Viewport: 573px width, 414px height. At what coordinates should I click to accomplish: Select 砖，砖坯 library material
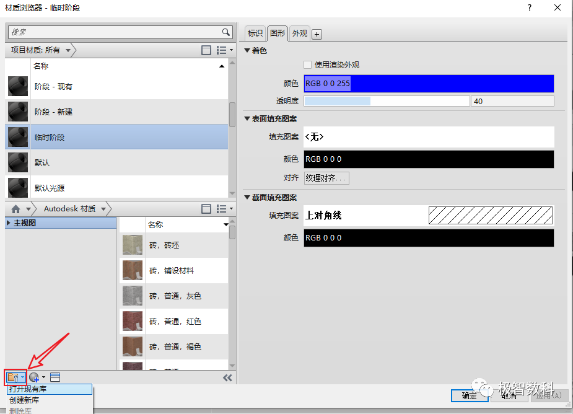[x=174, y=245]
